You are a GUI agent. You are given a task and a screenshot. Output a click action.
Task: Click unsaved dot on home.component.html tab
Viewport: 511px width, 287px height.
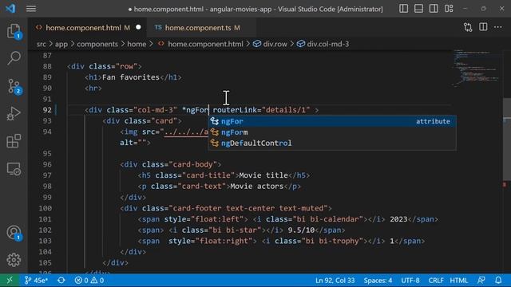point(138,27)
